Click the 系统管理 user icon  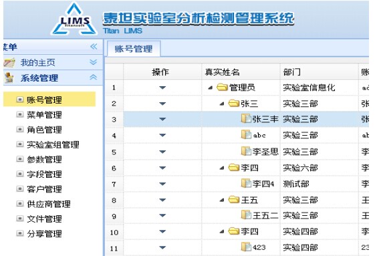[9, 78]
